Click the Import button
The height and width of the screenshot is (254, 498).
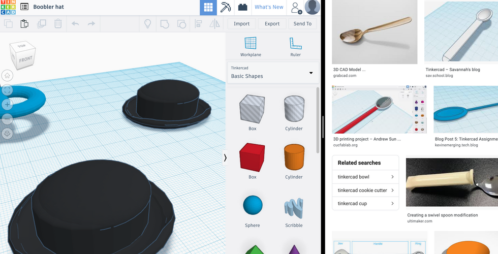[242, 24]
